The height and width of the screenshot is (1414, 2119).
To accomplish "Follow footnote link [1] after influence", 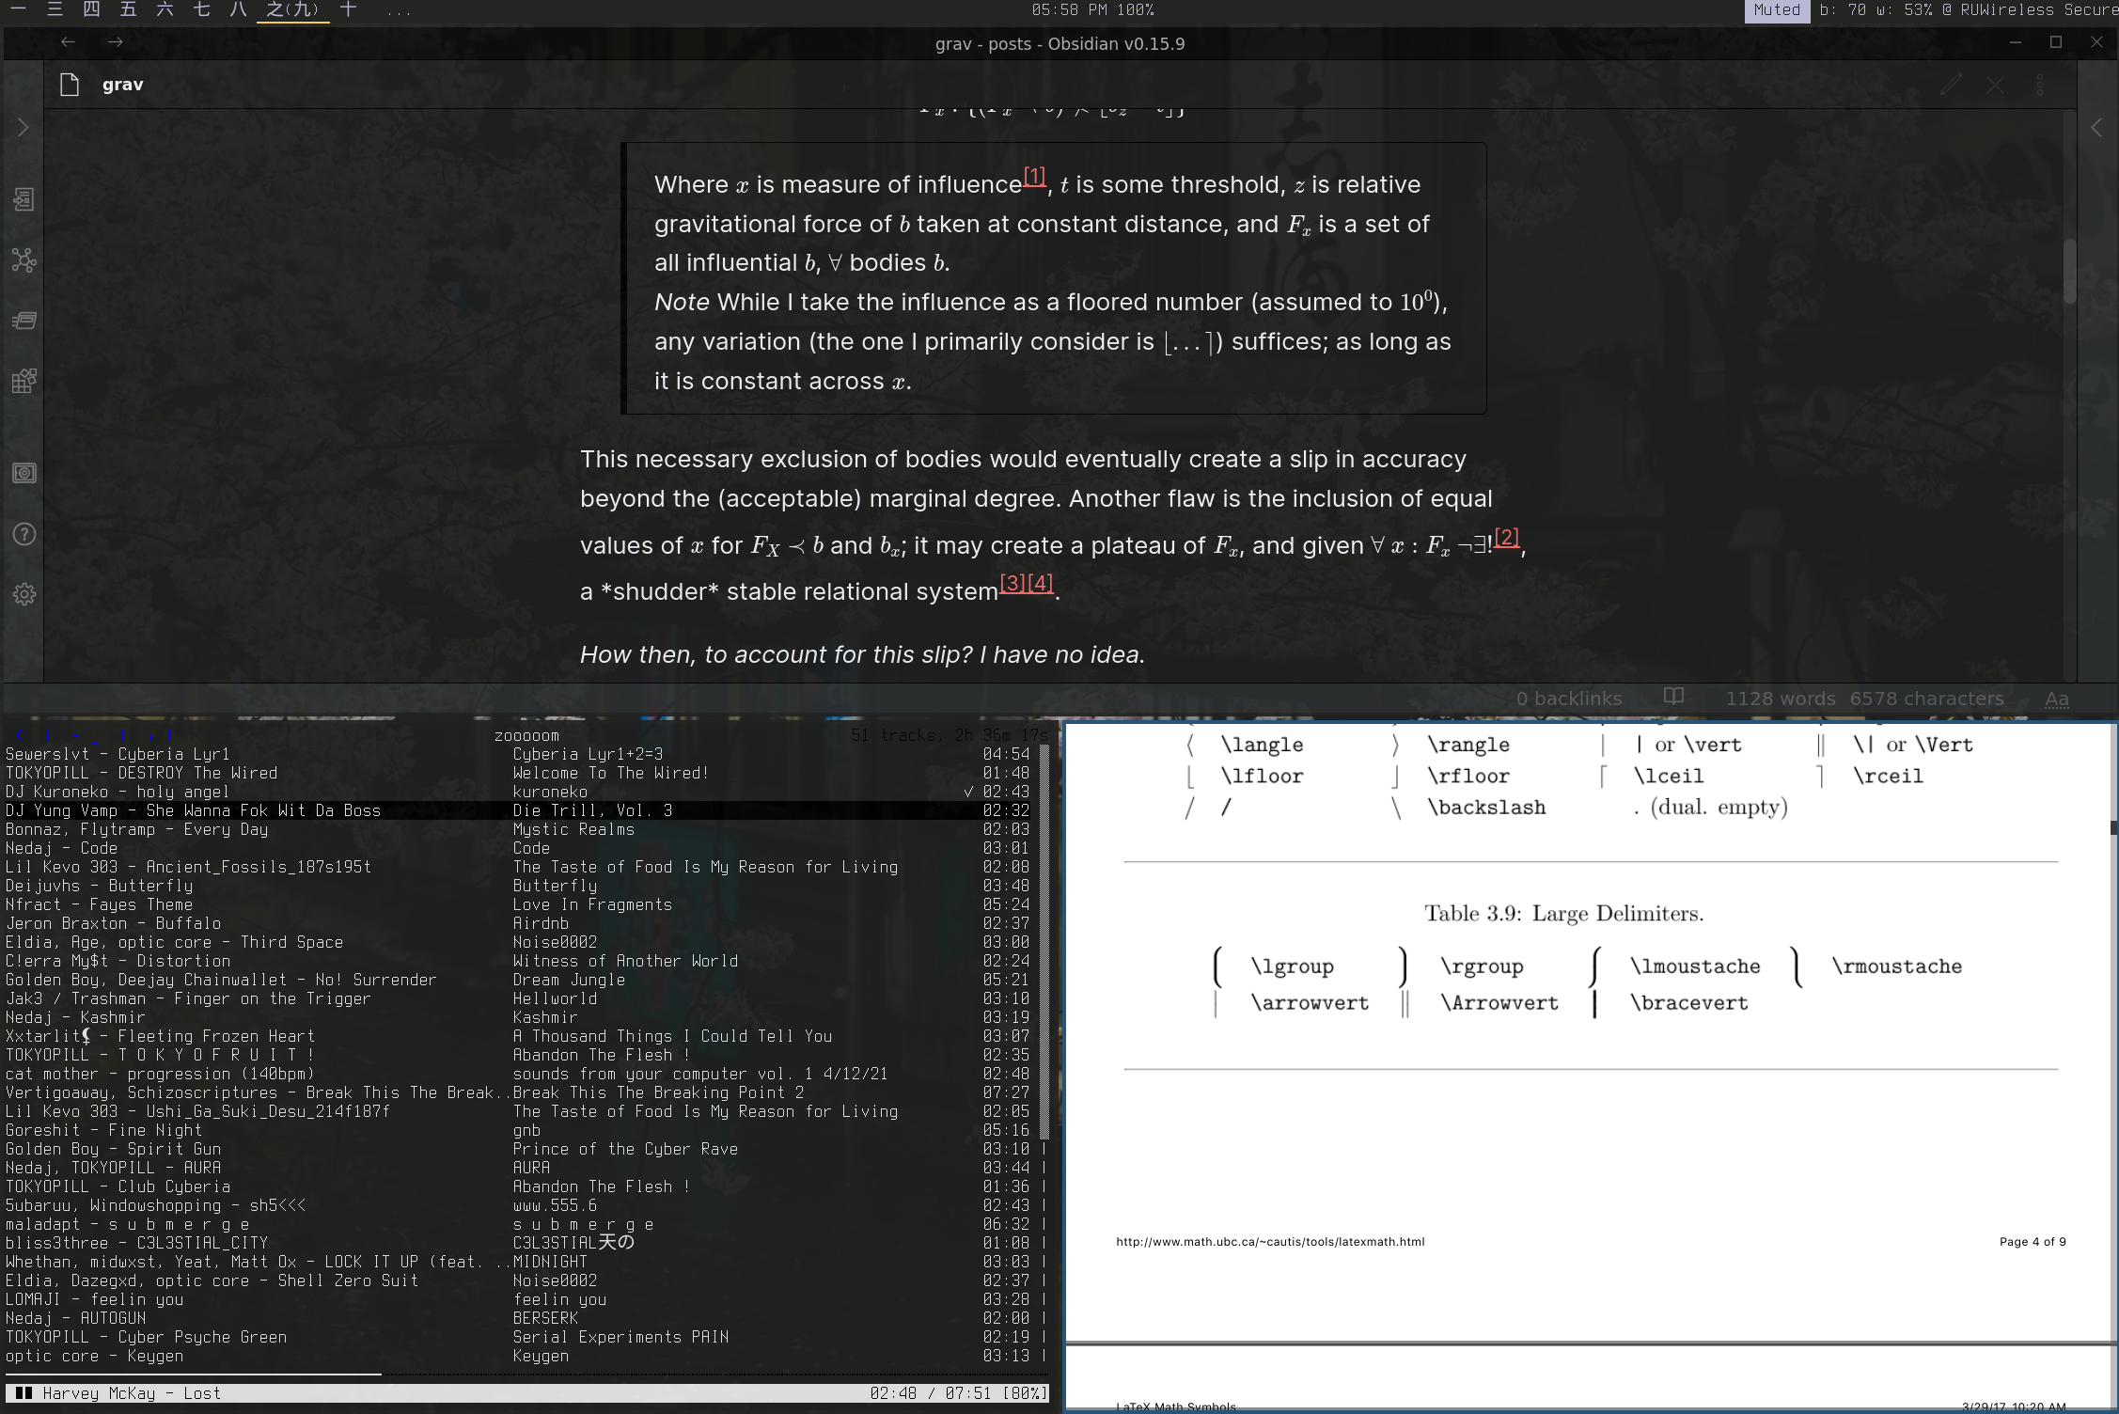I will (x=1034, y=176).
